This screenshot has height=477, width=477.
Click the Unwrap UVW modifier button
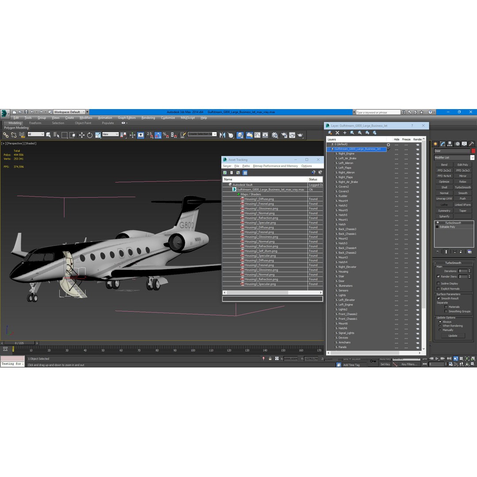coord(444,199)
